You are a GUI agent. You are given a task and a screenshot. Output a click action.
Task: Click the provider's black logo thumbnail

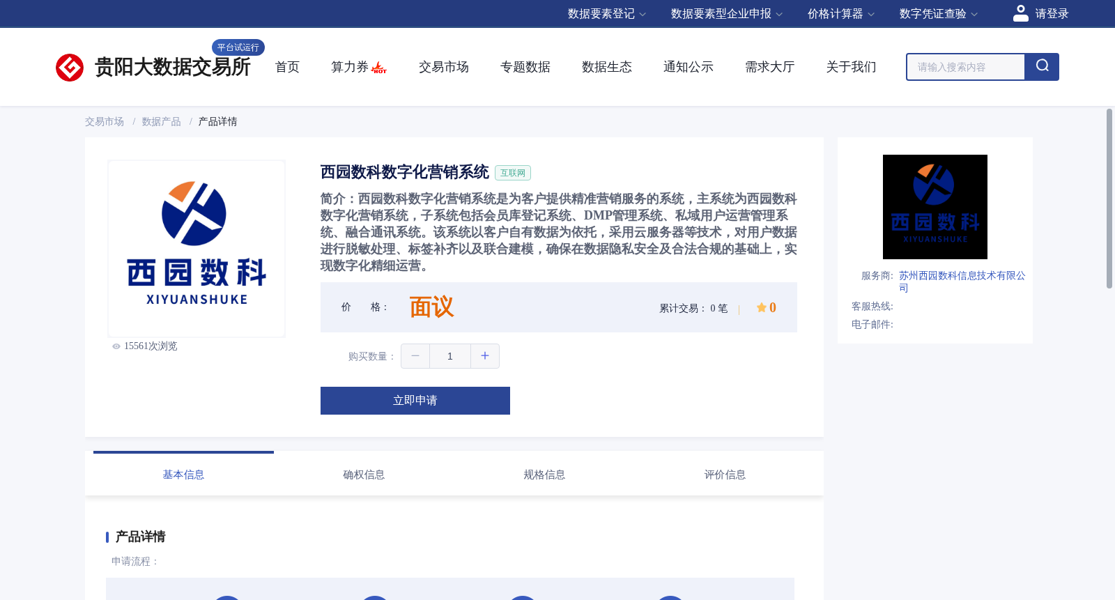pos(935,207)
